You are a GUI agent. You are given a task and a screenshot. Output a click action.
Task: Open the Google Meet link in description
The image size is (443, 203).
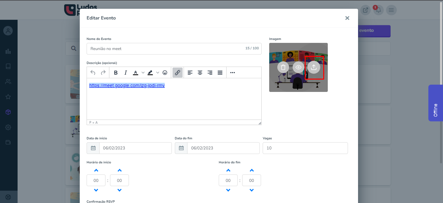tap(127, 85)
